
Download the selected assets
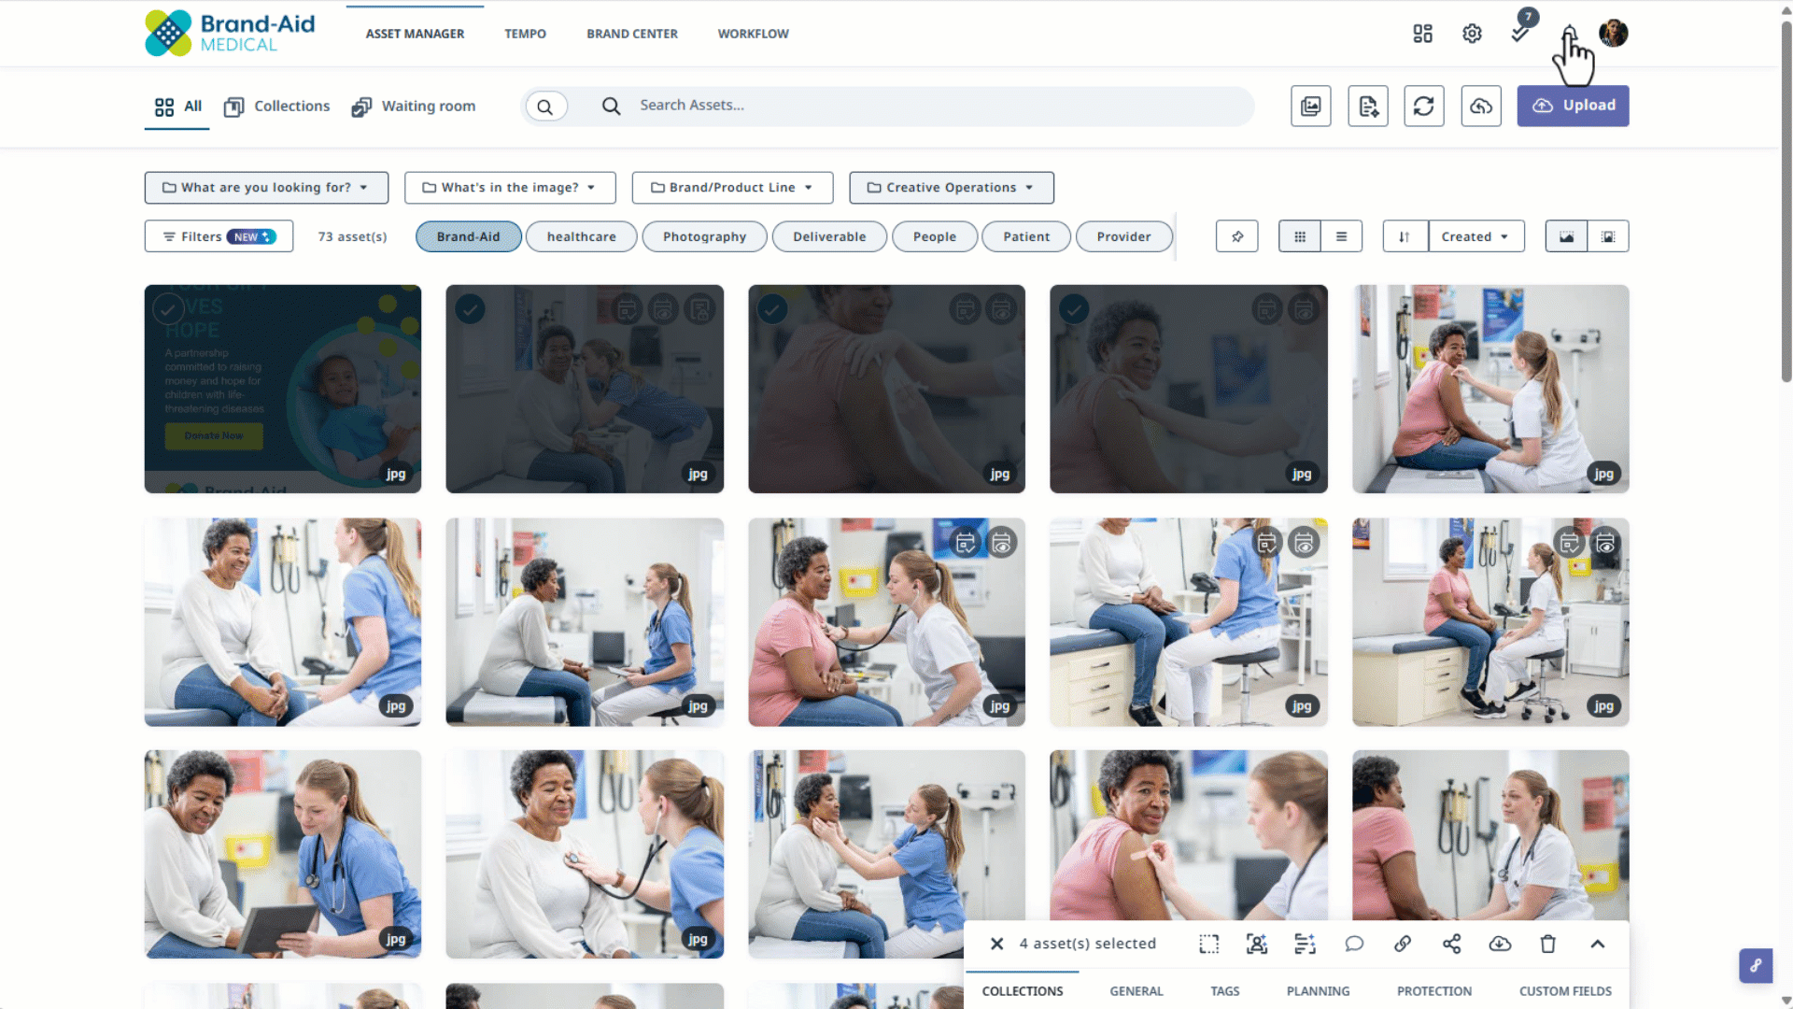[x=1500, y=944]
